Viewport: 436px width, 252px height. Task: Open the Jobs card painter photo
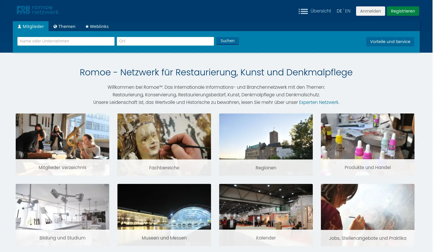368,207
